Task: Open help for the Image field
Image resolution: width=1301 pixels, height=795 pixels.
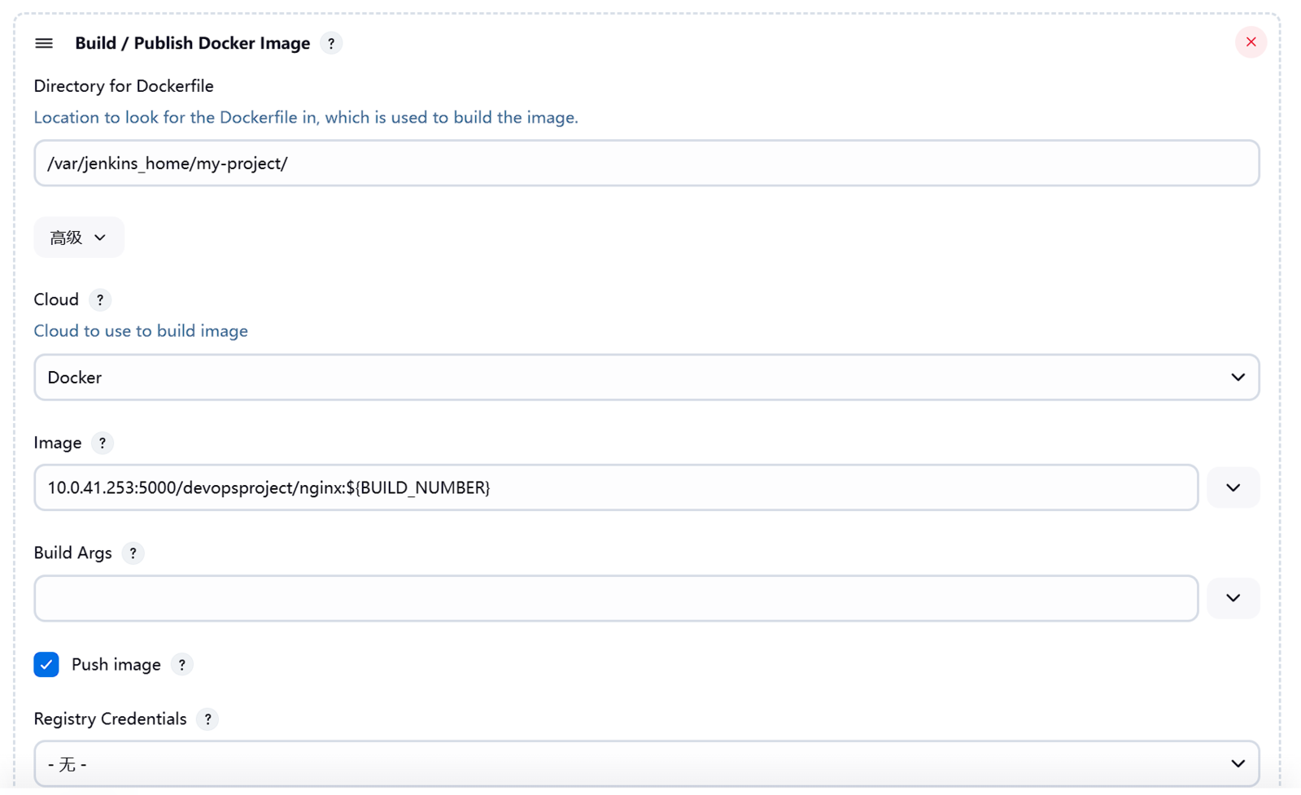Action: [102, 443]
